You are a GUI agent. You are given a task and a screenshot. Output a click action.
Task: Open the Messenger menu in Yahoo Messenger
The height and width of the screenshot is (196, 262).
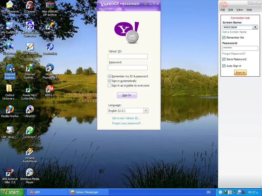[x=106, y=9]
